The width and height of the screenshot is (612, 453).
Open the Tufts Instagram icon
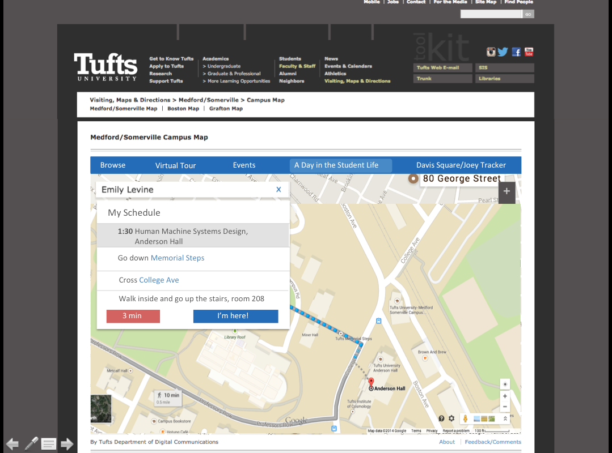(x=491, y=52)
